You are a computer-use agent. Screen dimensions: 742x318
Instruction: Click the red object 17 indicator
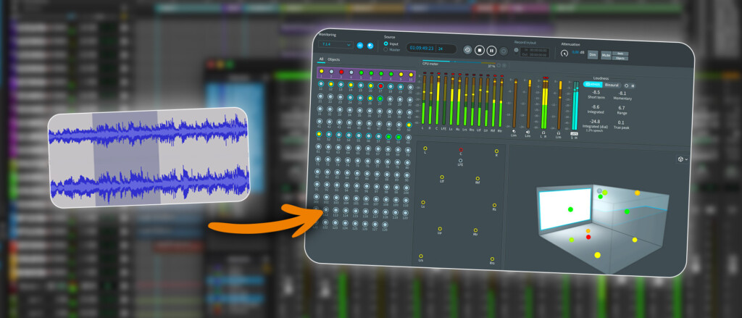(380, 86)
